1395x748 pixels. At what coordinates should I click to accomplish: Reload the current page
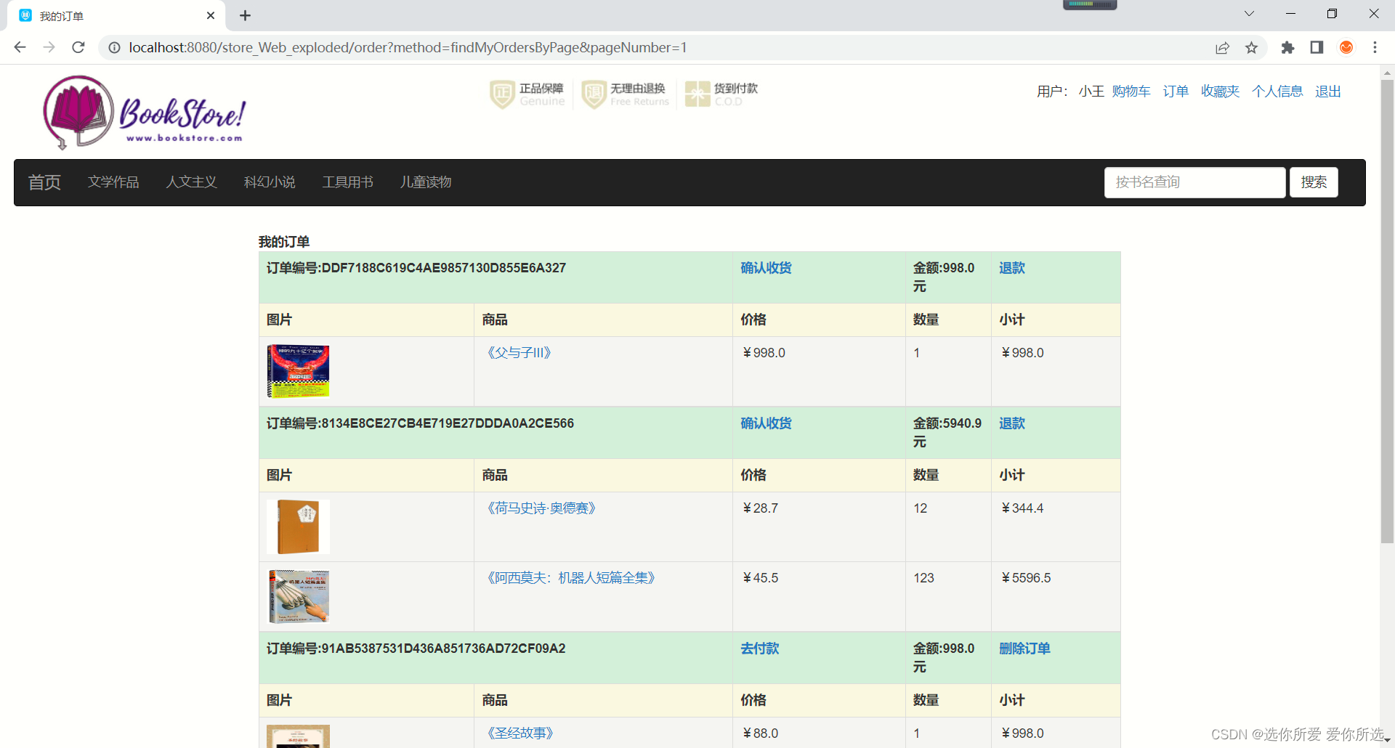(78, 47)
